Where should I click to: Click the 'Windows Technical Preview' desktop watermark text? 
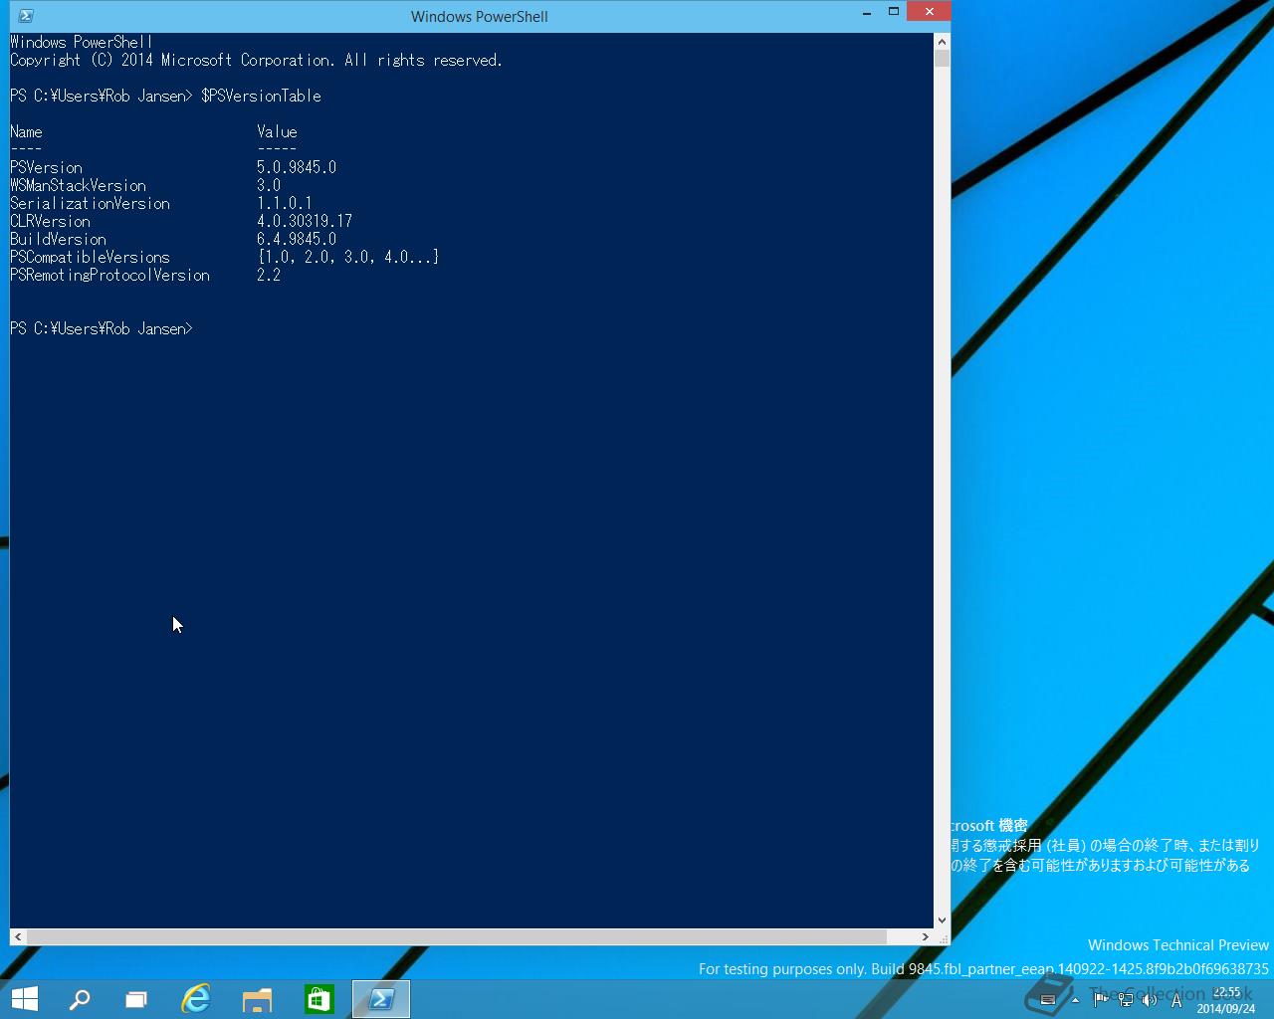[x=1178, y=945]
